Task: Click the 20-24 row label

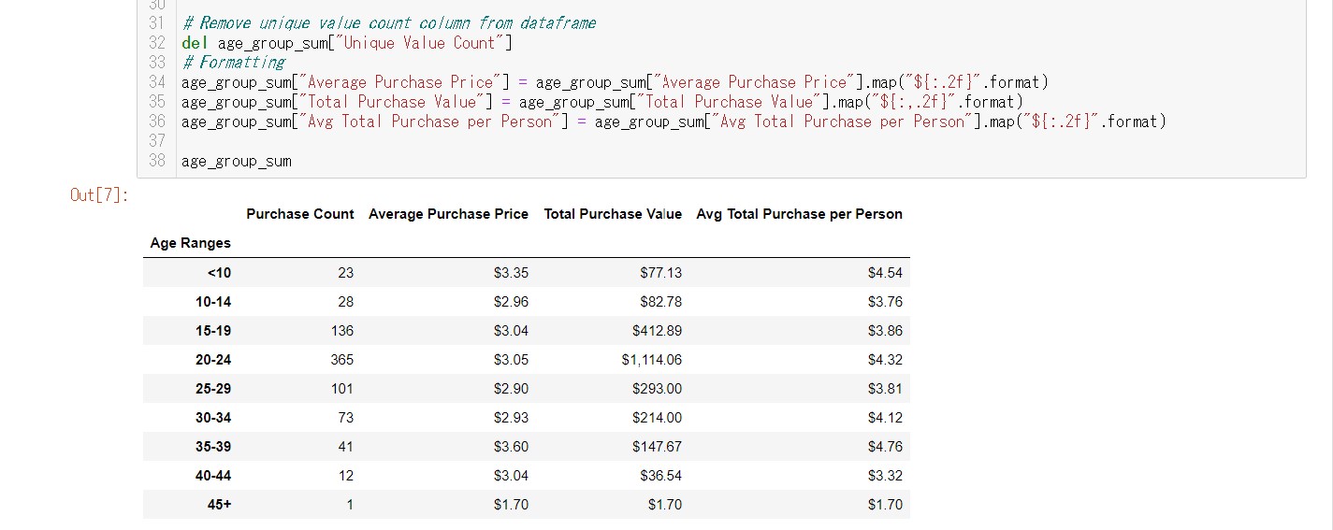Action: 213,360
